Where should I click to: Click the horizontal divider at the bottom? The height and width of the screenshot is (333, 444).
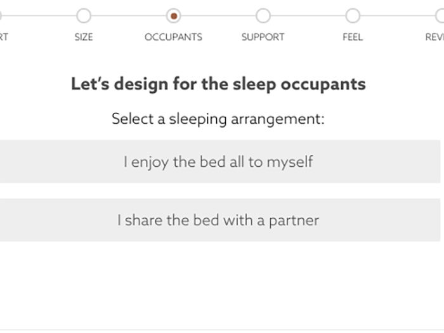(222, 330)
